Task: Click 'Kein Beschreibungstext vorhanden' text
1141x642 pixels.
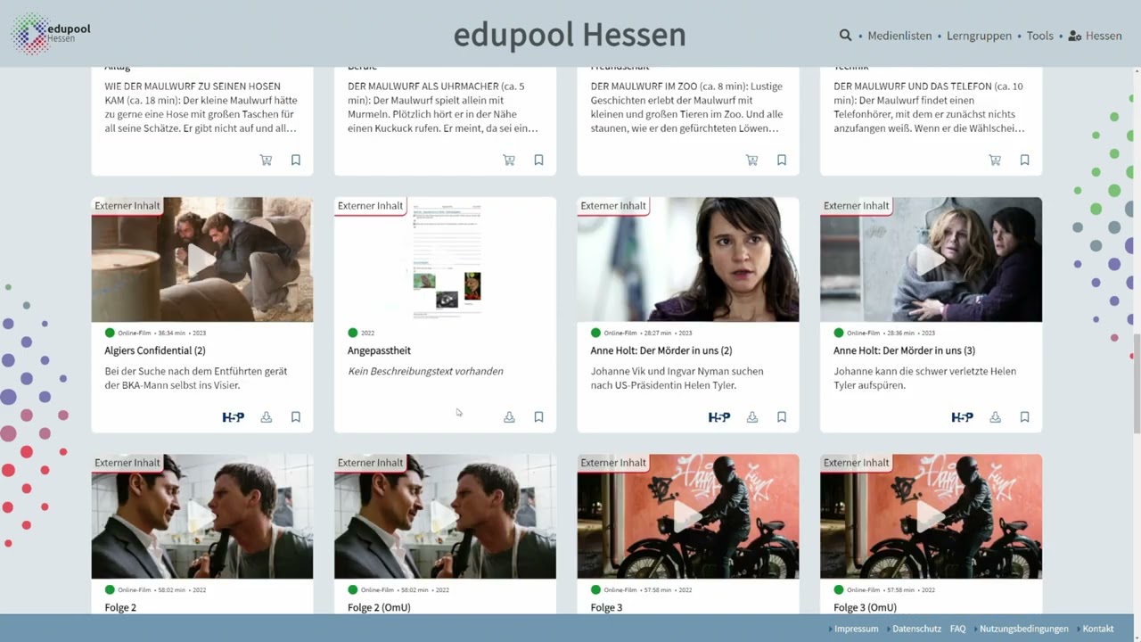Action: 425,371
